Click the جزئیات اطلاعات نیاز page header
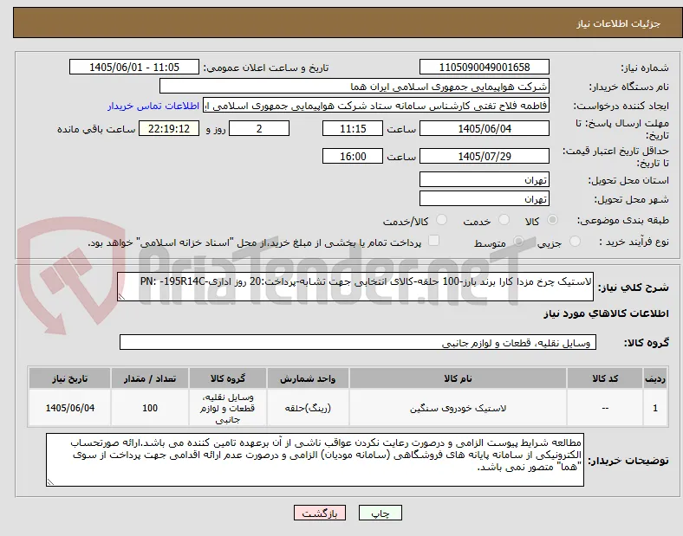The image size is (683, 536). (x=618, y=23)
